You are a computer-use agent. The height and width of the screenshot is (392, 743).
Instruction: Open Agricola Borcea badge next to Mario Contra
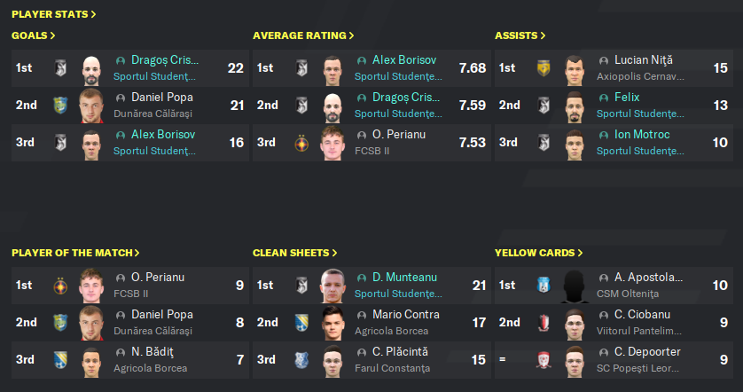click(301, 323)
